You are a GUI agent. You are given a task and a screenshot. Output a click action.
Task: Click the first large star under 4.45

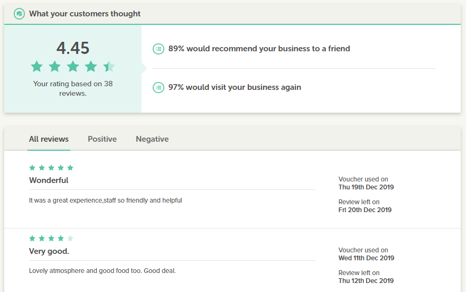coord(37,66)
